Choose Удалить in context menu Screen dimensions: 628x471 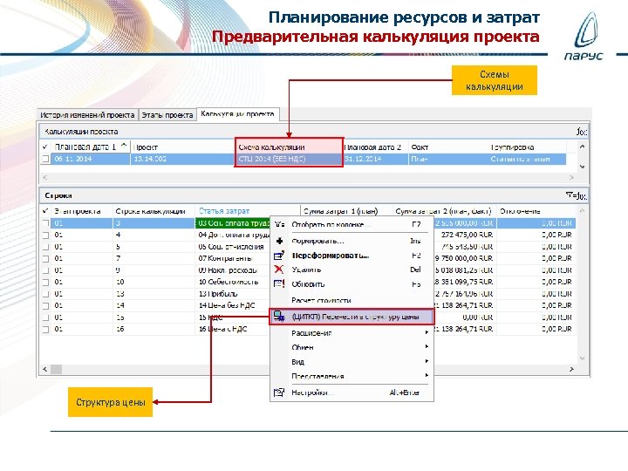[x=352, y=270]
